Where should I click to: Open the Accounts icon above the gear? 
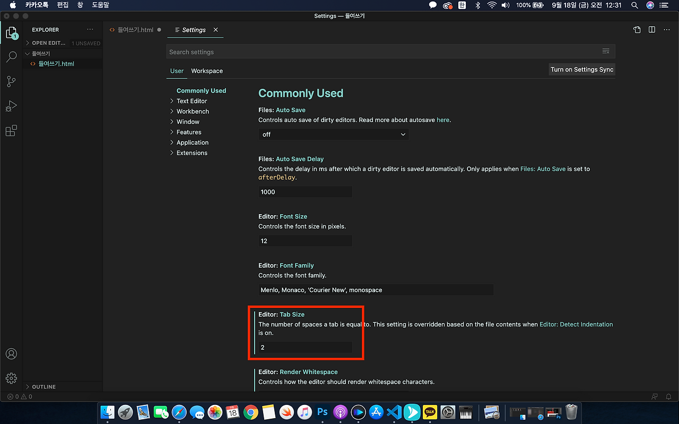11,354
